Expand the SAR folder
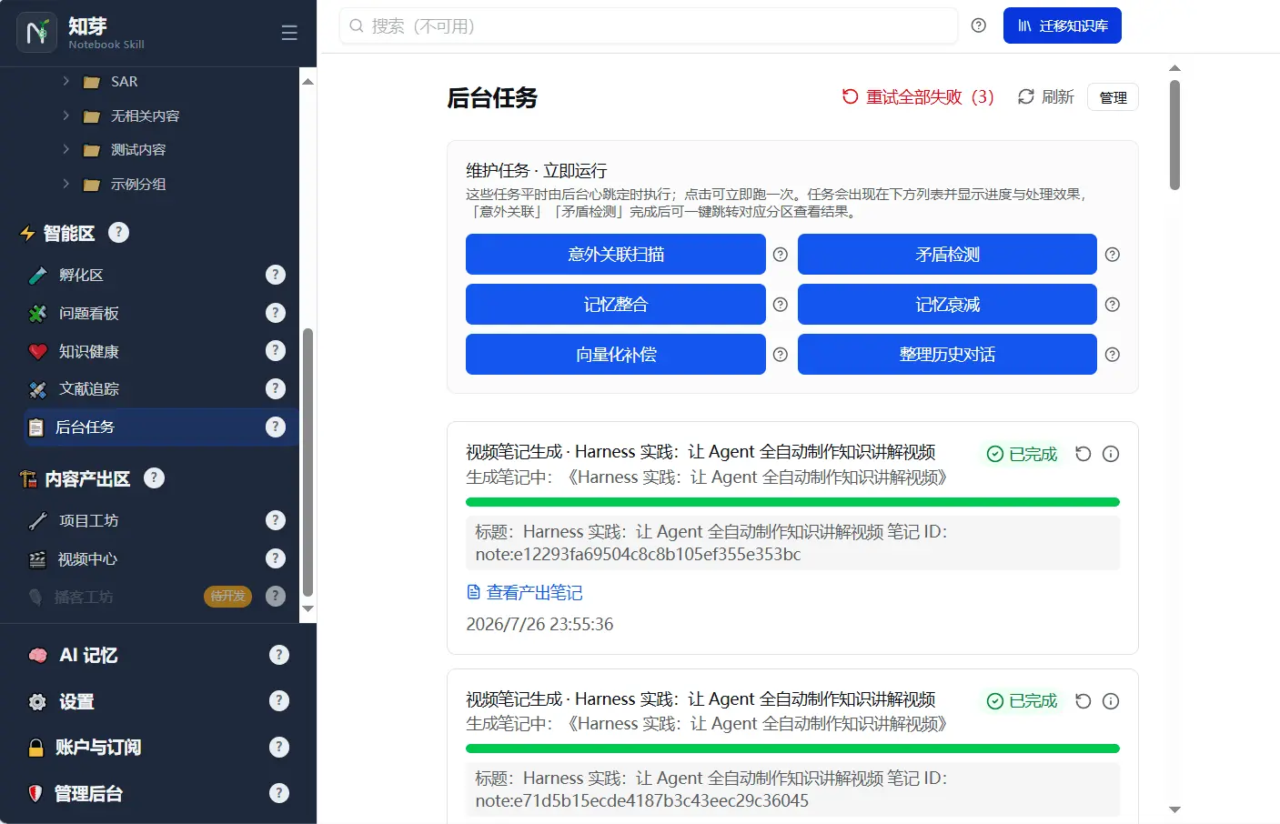Image resolution: width=1280 pixels, height=824 pixels. pos(66,81)
